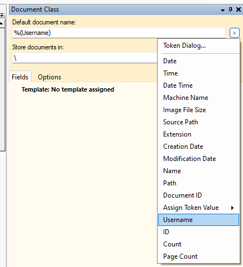Click scroll up arrow on left pane

(2, 23)
